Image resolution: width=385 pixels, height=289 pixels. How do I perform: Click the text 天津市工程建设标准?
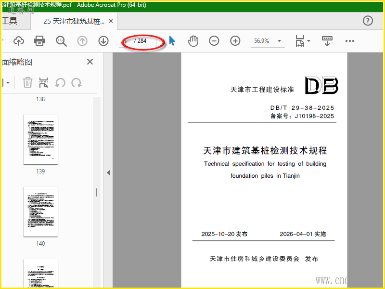(262, 90)
